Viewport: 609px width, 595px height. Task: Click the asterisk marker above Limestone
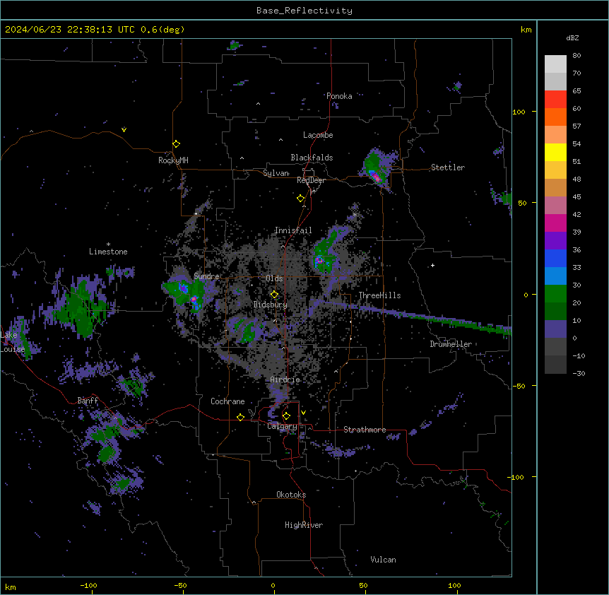(108, 245)
